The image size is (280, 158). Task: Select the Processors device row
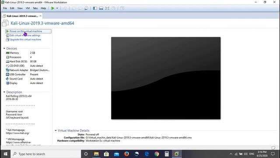click(x=28, y=57)
